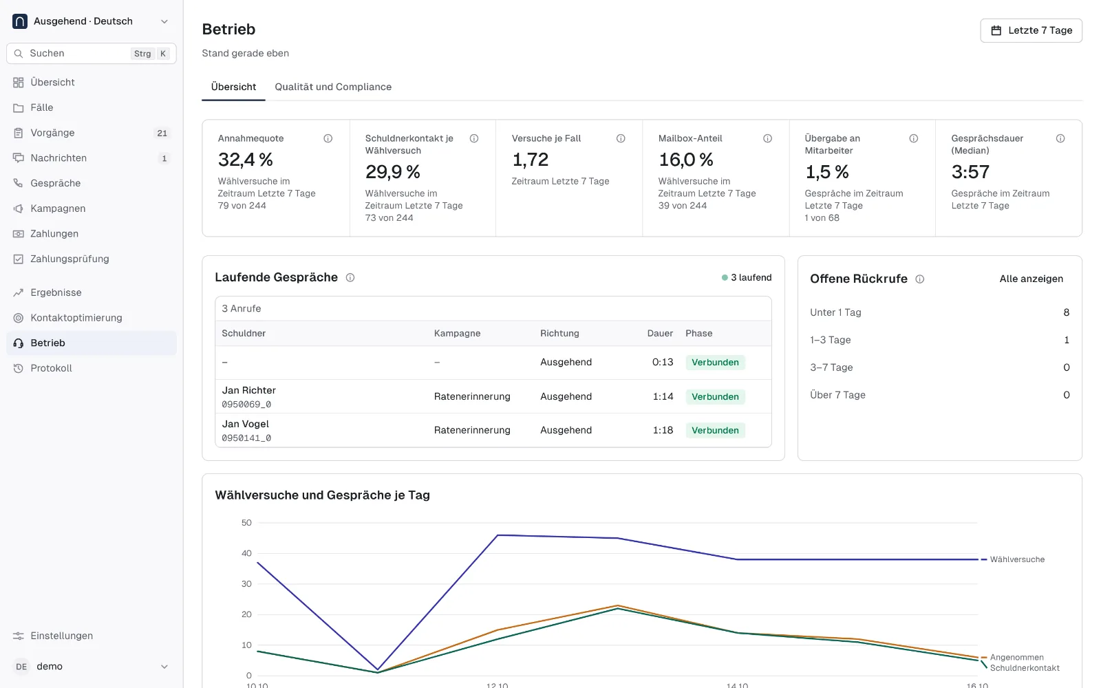The image size is (1101, 688).
Task: Click the Unter 1 Tag callback row
Action: click(x=939, y=312)
